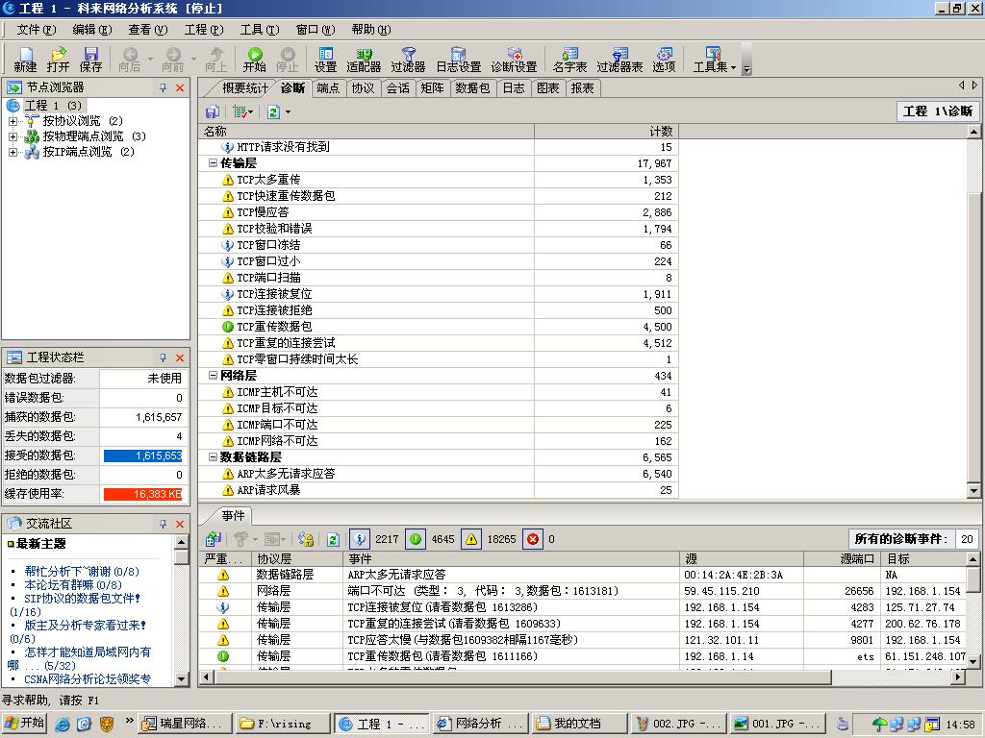Expand the 按协议浏览 tree node
The width and height of the screenshot is (985, 738).
[x=13, y=121]
